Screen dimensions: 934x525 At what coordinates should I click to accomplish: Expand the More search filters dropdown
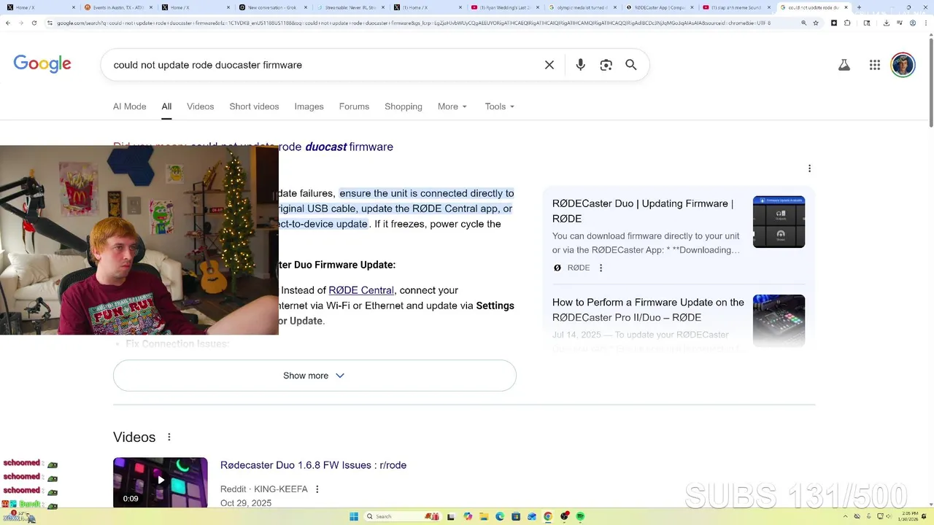point(452,106)
